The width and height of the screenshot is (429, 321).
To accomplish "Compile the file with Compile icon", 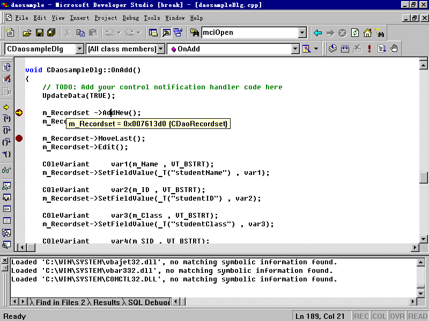I will coord(332,49).
